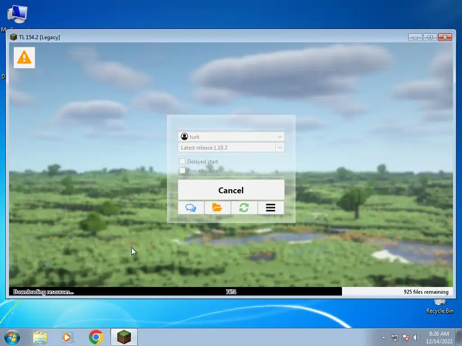Refresh versions with green arrows icon
This screenshot has height=346, width=462.
click(244, 208)
